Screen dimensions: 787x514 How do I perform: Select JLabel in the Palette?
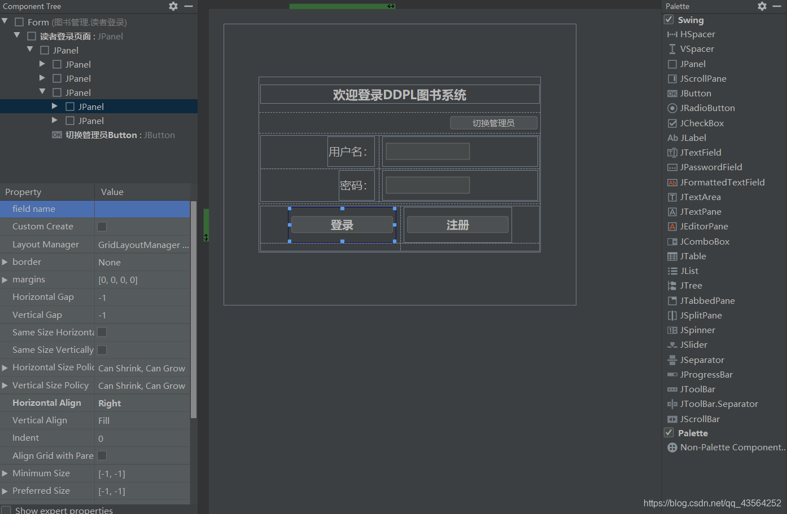point(687,138)
